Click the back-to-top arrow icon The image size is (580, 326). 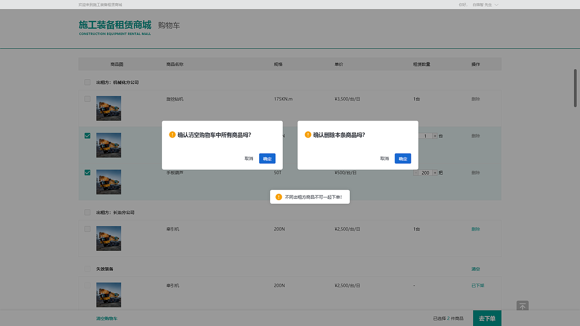tap(522, 307)
